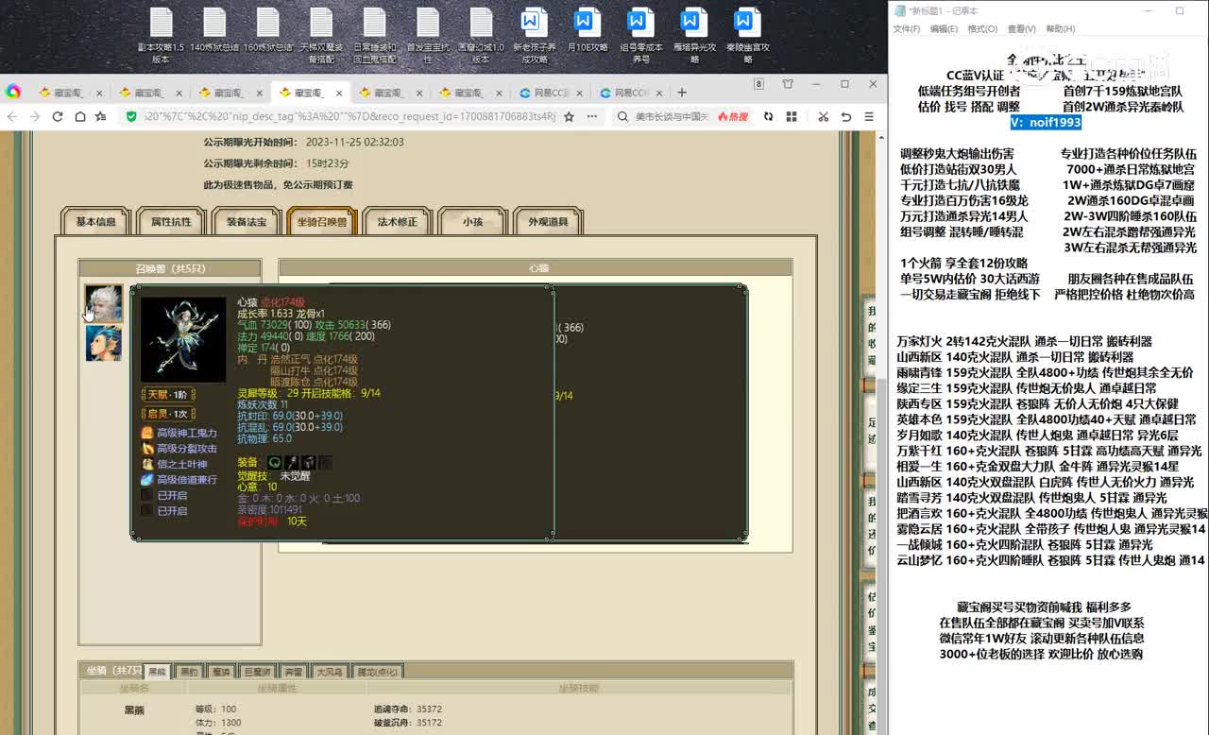This screenshot has height=735, width=1209.
Task: Select the 黑熊 mount tab
Action: click(x=158, y=672)
